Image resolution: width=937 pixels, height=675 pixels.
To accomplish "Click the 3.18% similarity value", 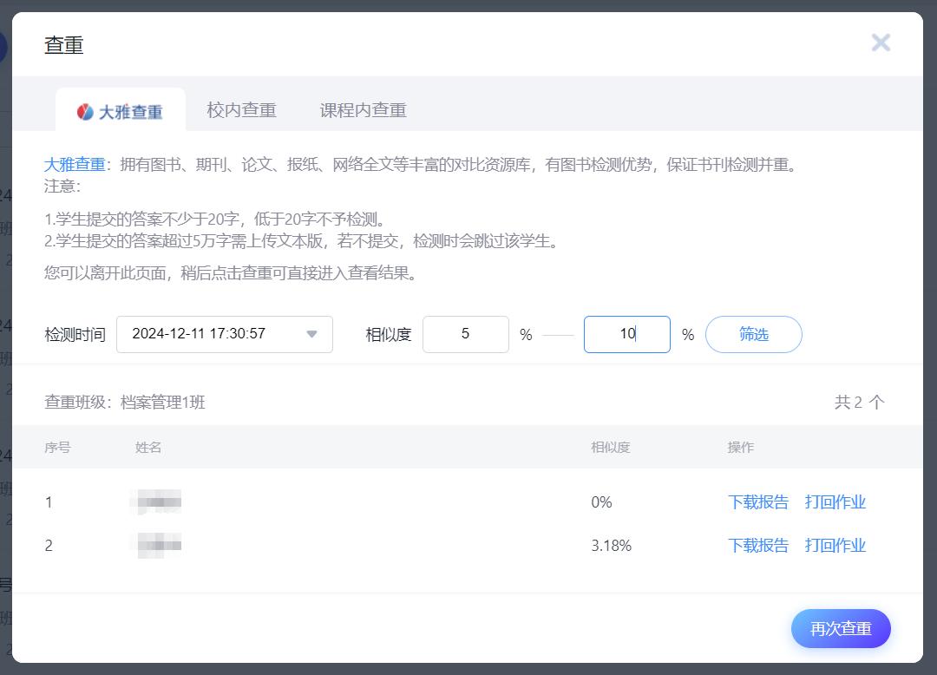I will coord(611,545).
